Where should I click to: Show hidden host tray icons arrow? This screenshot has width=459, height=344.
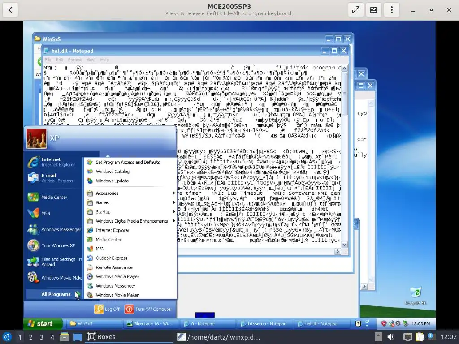click(378, 337)
